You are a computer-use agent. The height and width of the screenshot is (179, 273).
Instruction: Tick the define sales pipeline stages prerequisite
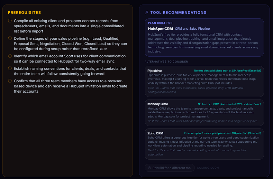click(x=10, y=38)
